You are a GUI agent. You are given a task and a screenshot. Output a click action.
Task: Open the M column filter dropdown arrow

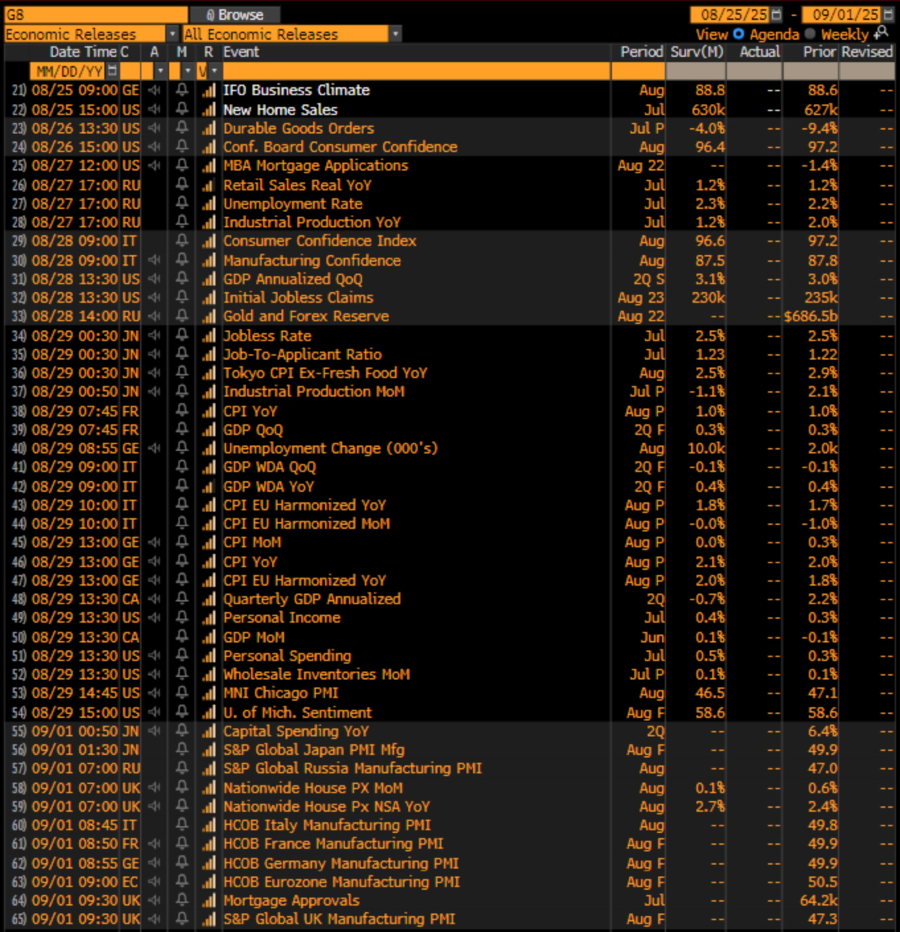click(x=188, y=70)
